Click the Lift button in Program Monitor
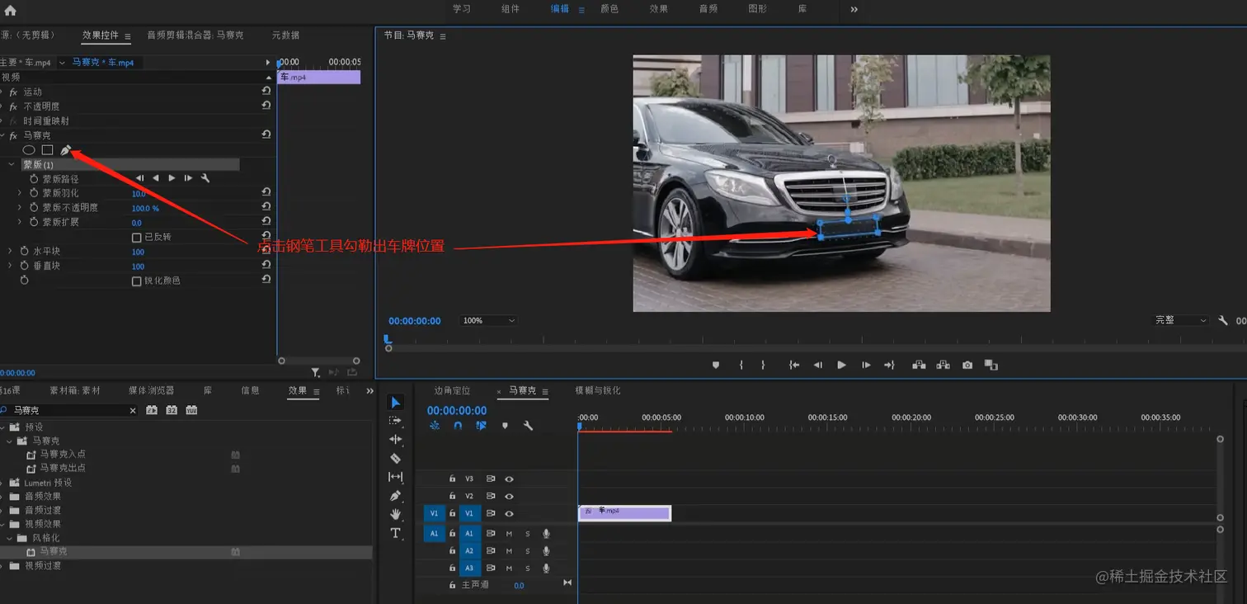The height and width of the screenshot is (604, 1247). coord(918,365)
